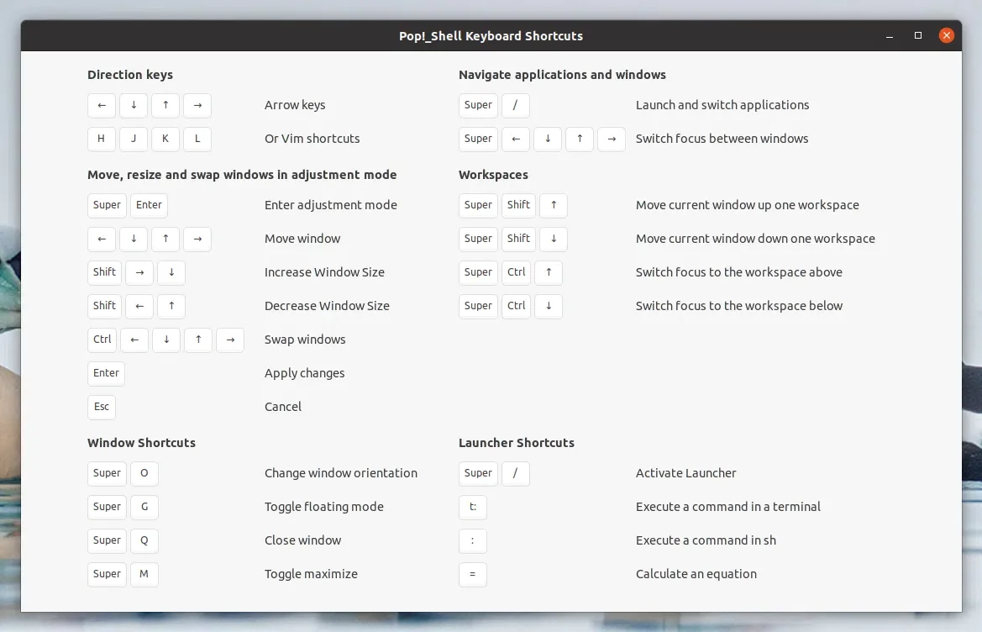This screenshot has width=982, height=632.
Task: Click the Increase Window Size label
Action: [324, 272]
